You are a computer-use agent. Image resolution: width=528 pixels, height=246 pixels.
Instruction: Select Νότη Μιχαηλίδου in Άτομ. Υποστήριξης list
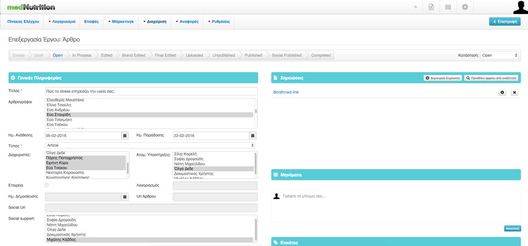point(214,164)
